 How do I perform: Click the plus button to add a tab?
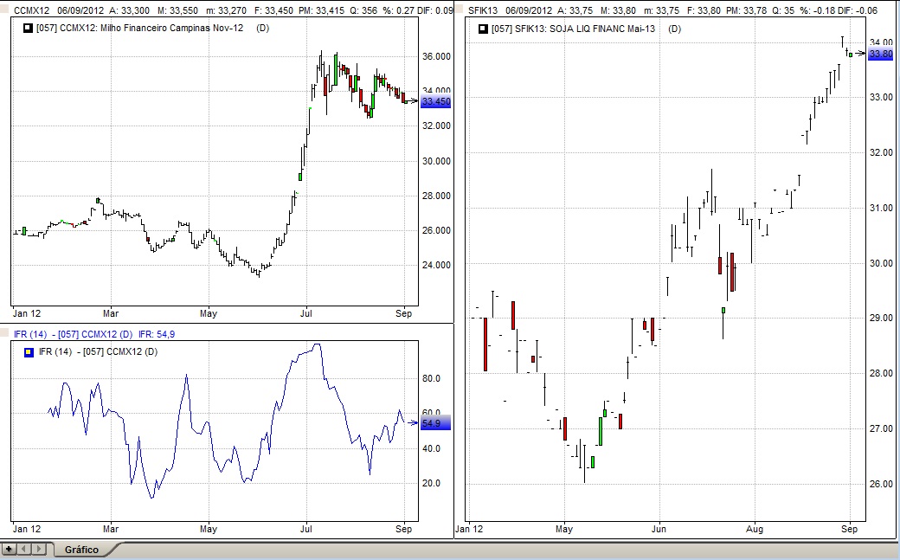[9, 549]
